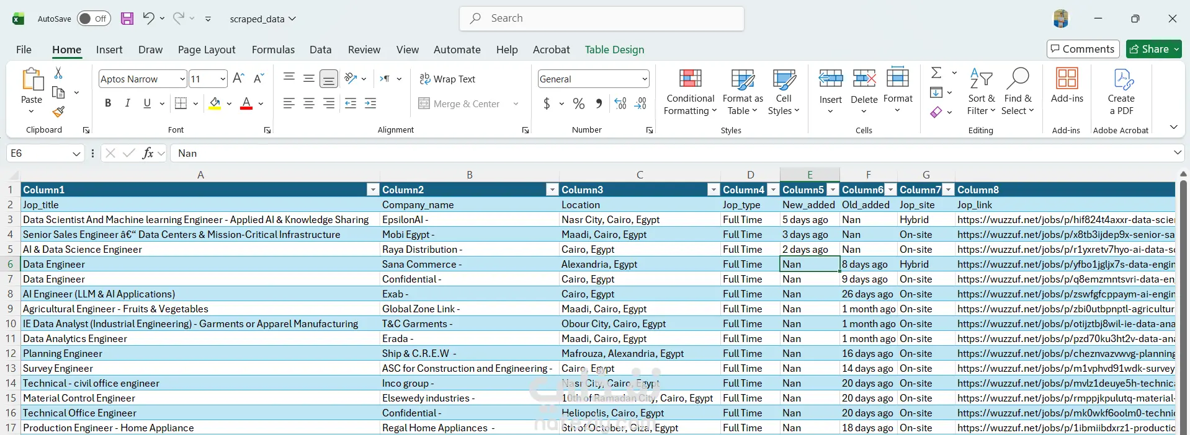Click the Redo arrow icon
The image size is (1190, 435).
point(178,19)
